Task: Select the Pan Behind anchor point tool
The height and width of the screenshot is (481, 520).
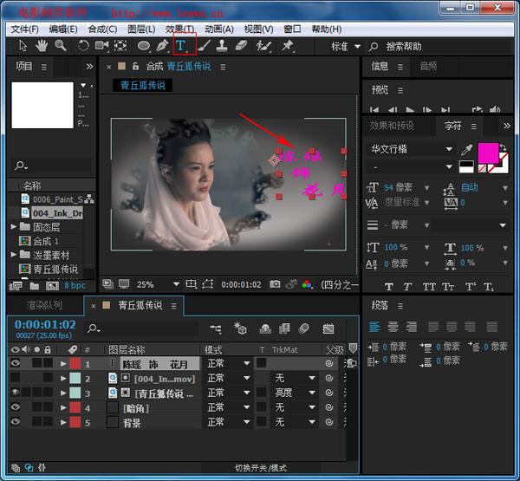Action: [x=120, y=45]
